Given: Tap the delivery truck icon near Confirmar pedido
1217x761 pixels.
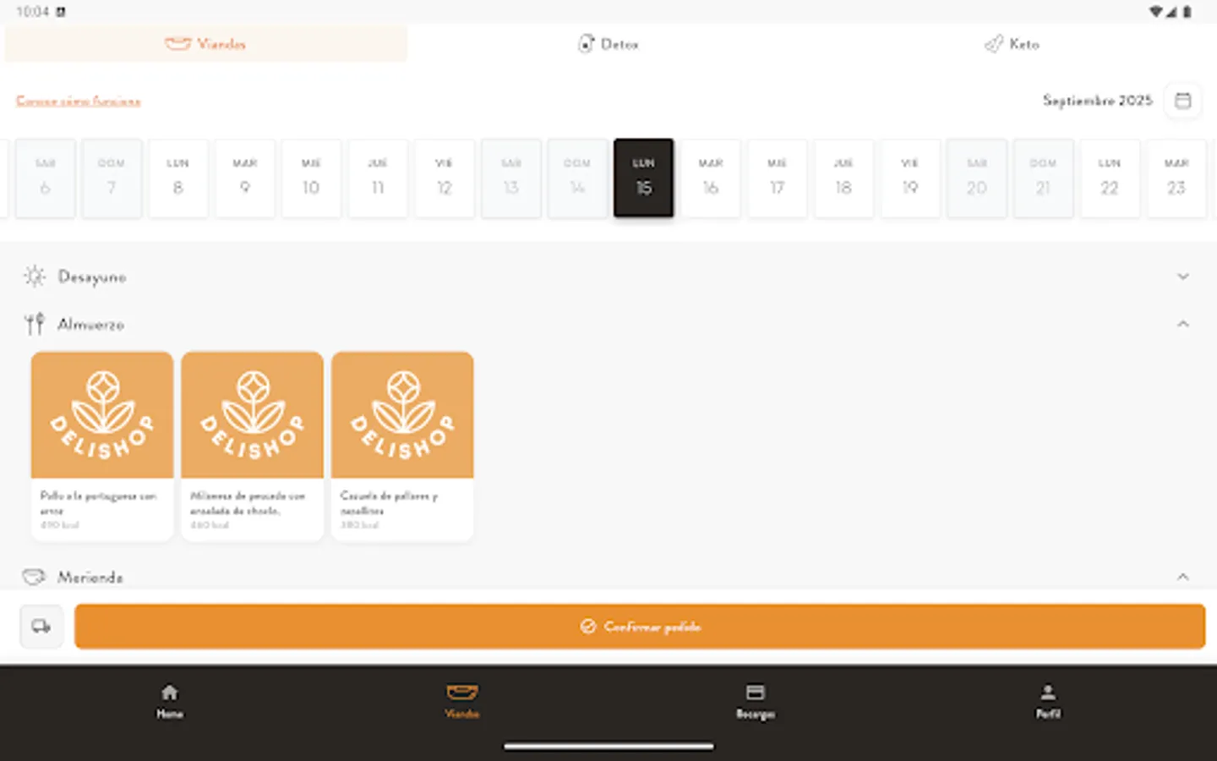Looking at the screenshot, I should (41, 626).
